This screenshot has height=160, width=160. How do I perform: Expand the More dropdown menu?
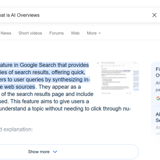(94, 33)
